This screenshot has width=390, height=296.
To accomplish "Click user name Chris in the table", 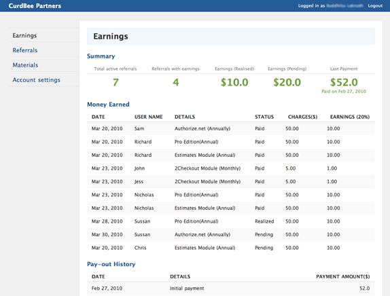I will pos(140,248).
